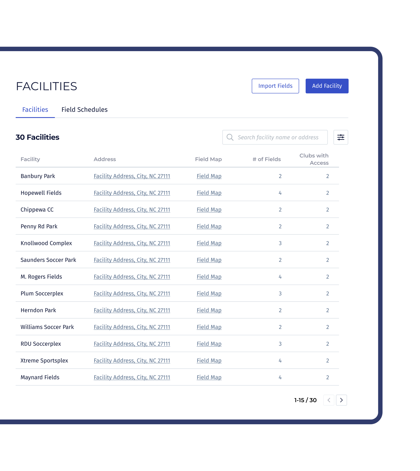Go to previous page arrow

[329, 400]
